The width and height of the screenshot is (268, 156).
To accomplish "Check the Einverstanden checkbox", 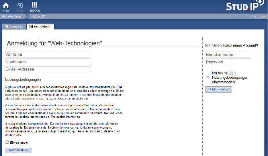I will 7,142.
